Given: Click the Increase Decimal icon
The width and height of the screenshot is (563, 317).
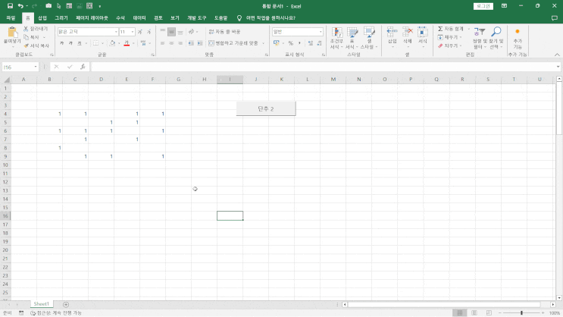Looking at the screenshot, I should [311, 43].
